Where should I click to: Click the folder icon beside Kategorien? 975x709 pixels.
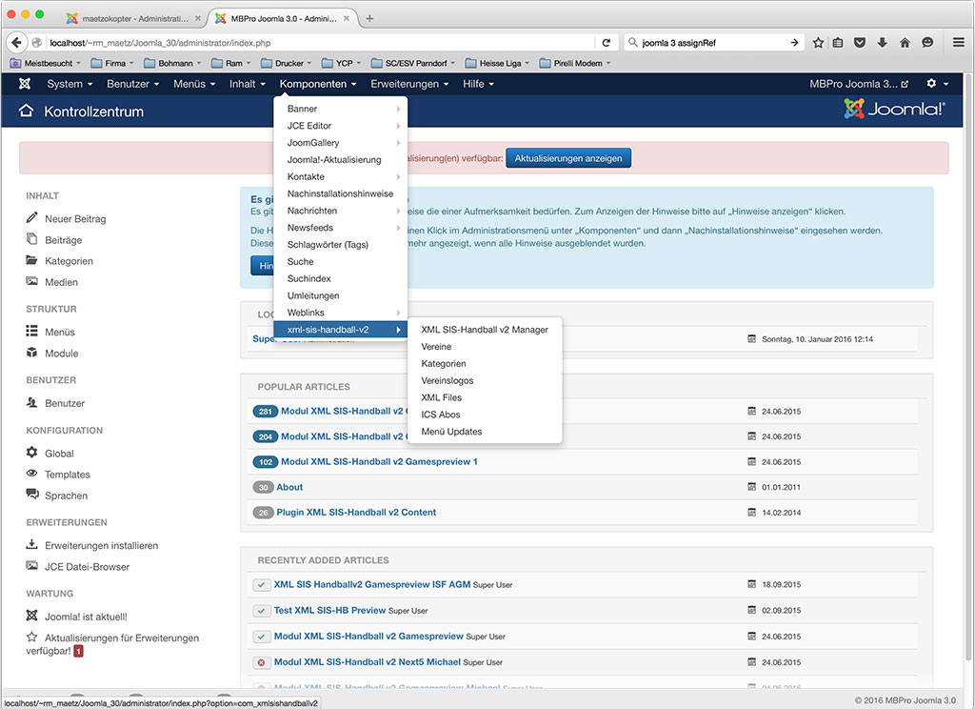(x=31, y=260)
